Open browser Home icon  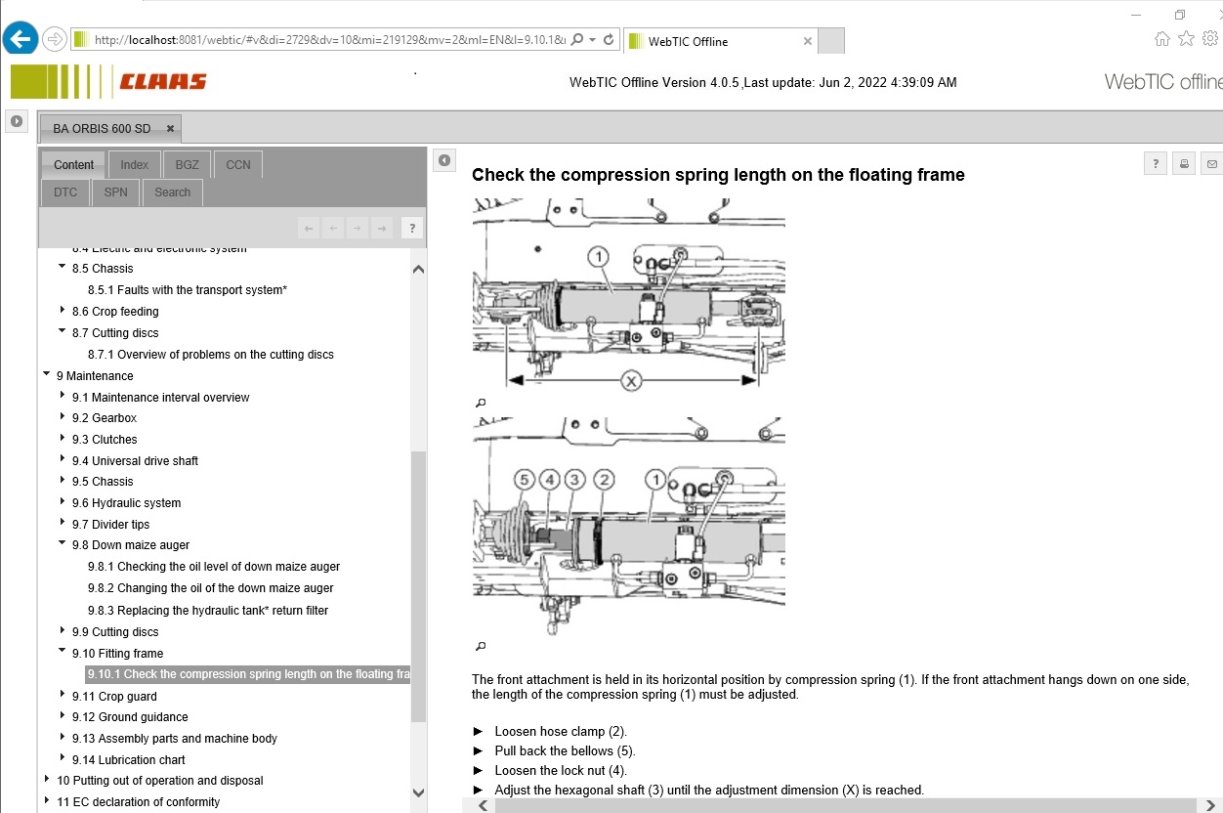[1161, 39]
